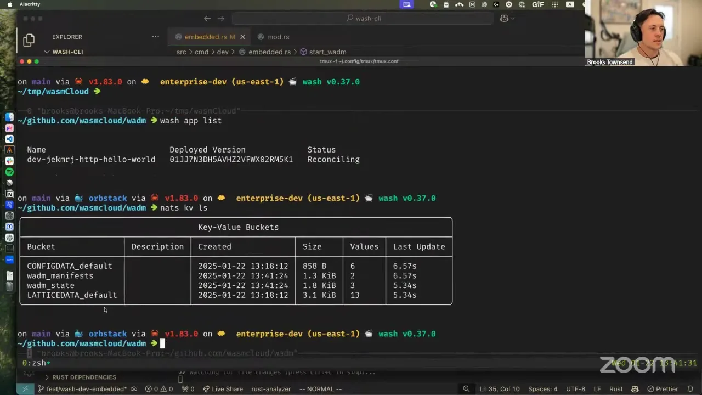This screenshot has width=702, height=395.
Task: Click the deployed version 01JJ7N3DH5AVHZ2VFWX02RM5K1
Action: tap(231, 160)
